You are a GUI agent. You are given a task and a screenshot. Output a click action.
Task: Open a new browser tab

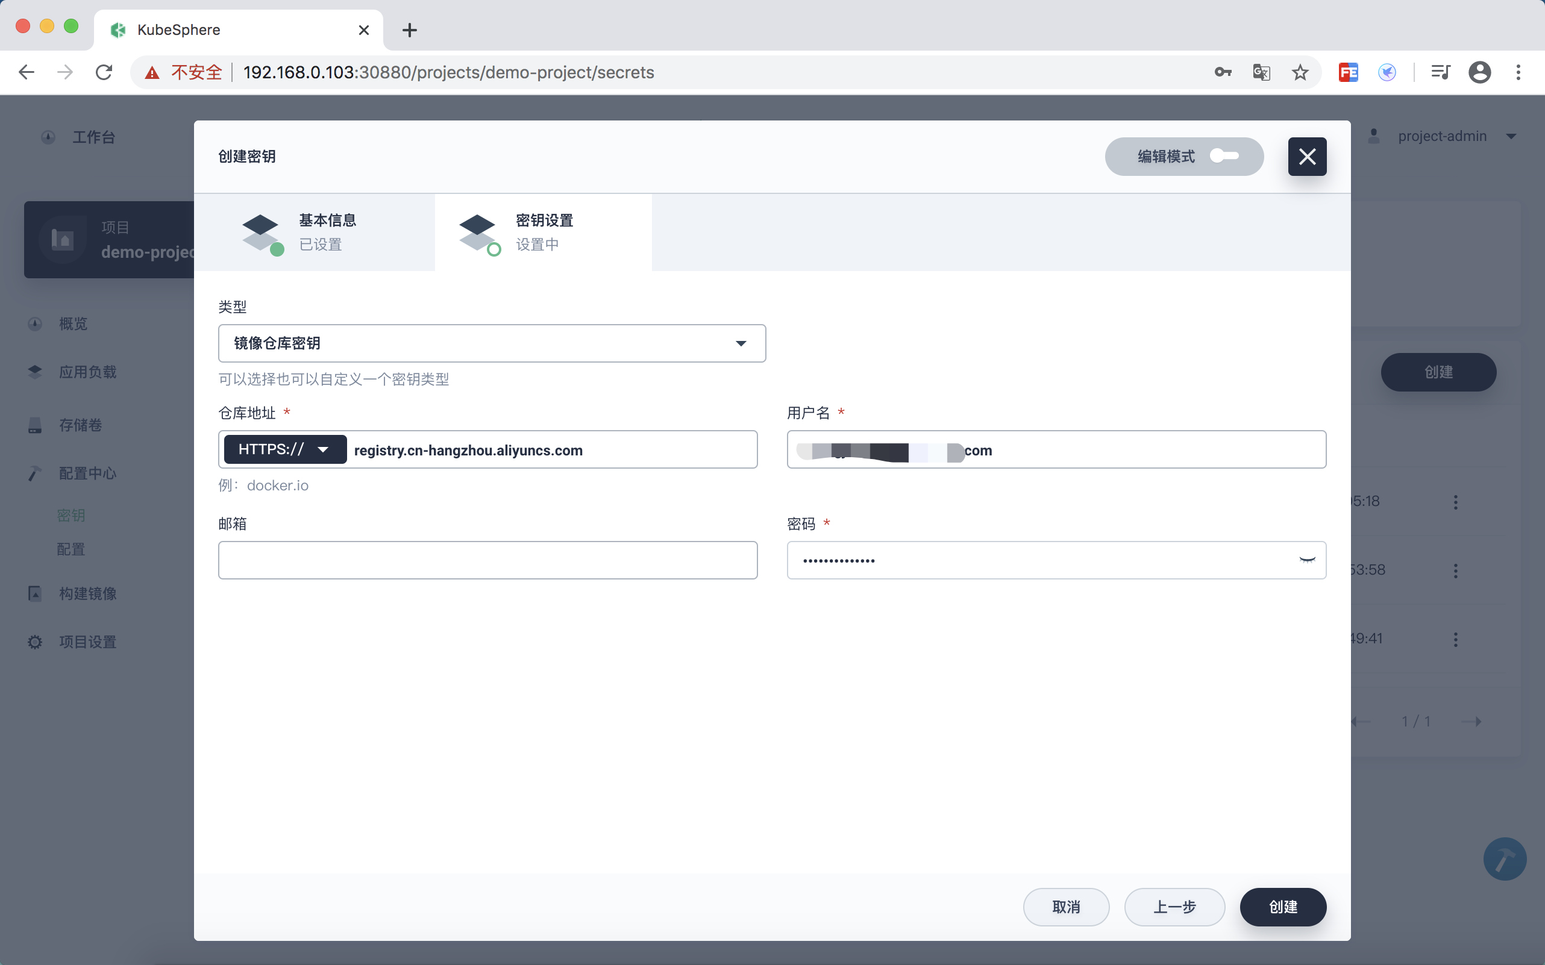pos(409,30)
